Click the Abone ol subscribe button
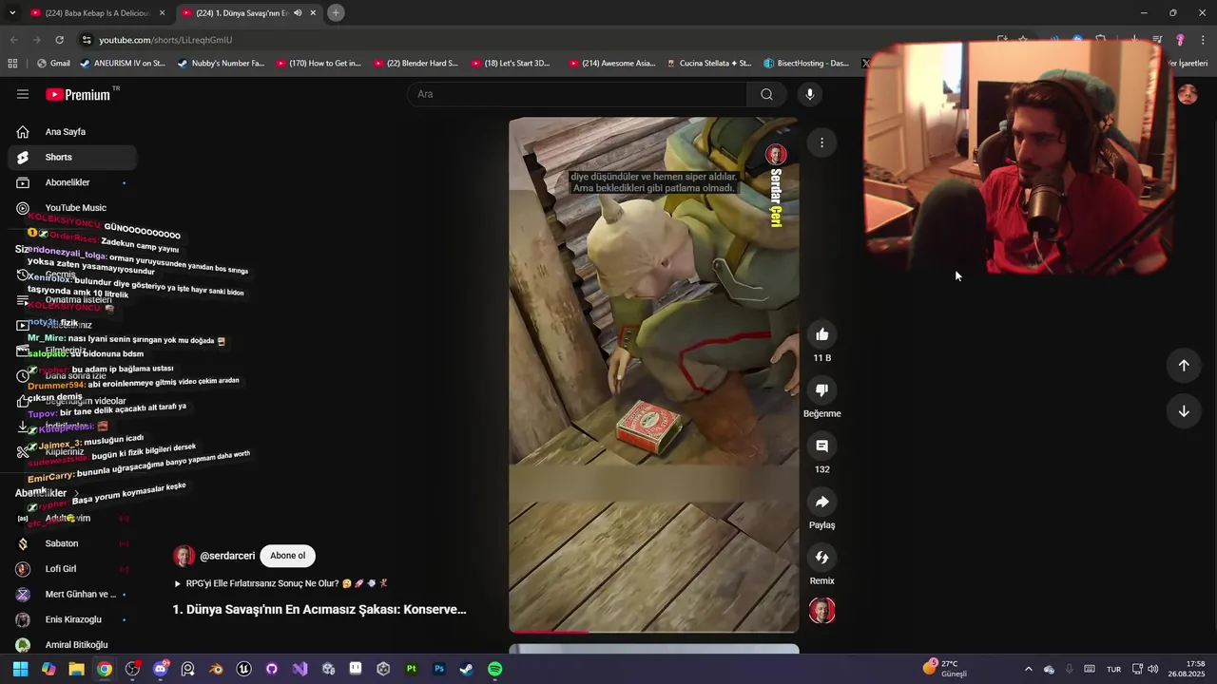Viewport: 1217px width, 684px height. [x=287, y=556]
